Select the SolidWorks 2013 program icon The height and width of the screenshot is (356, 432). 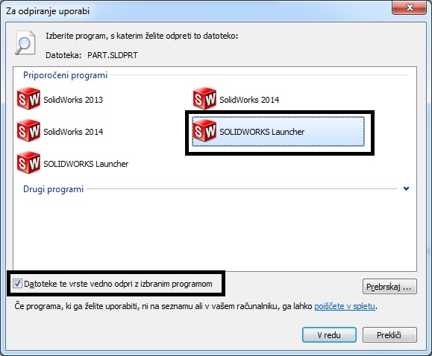pyautogui.click(x=28, y=98)
